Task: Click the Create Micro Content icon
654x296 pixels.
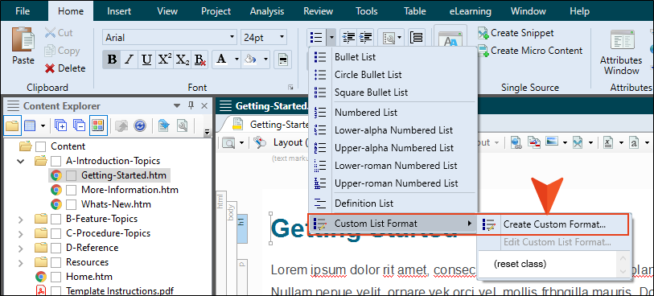Action: tap(483, 51)
